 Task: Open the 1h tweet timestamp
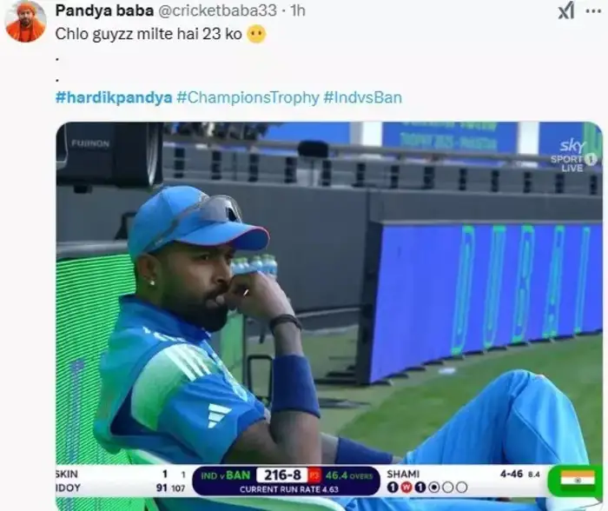point(298,10)
